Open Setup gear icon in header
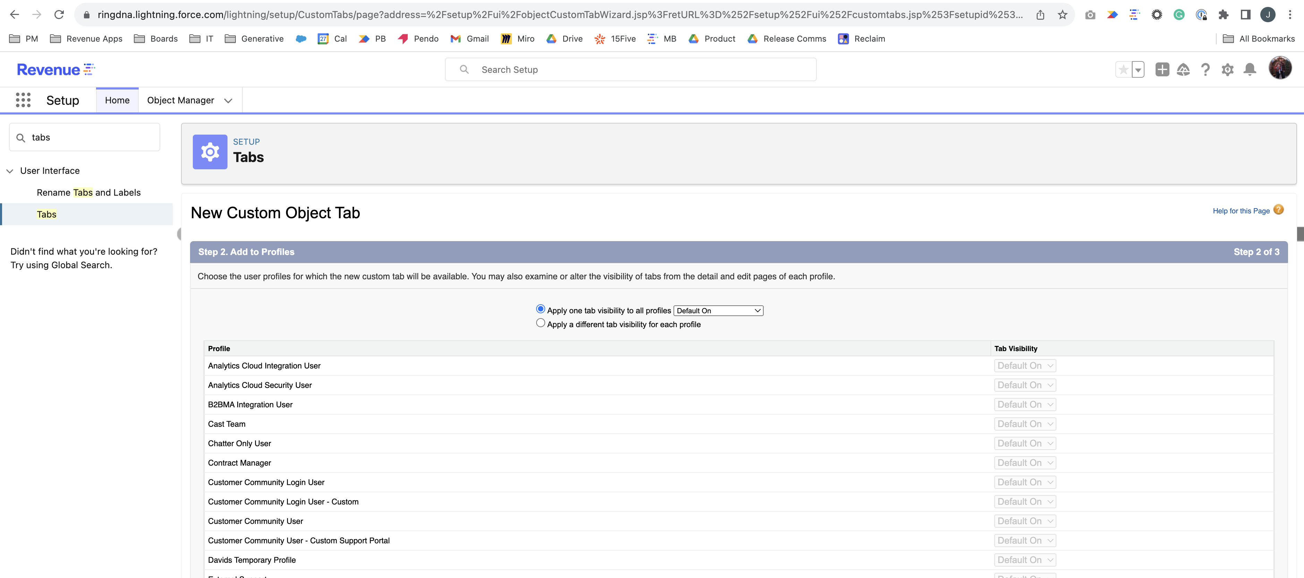Viewport: 1304px width, 578px height. pyautogui.click(x=1228, y=69)
